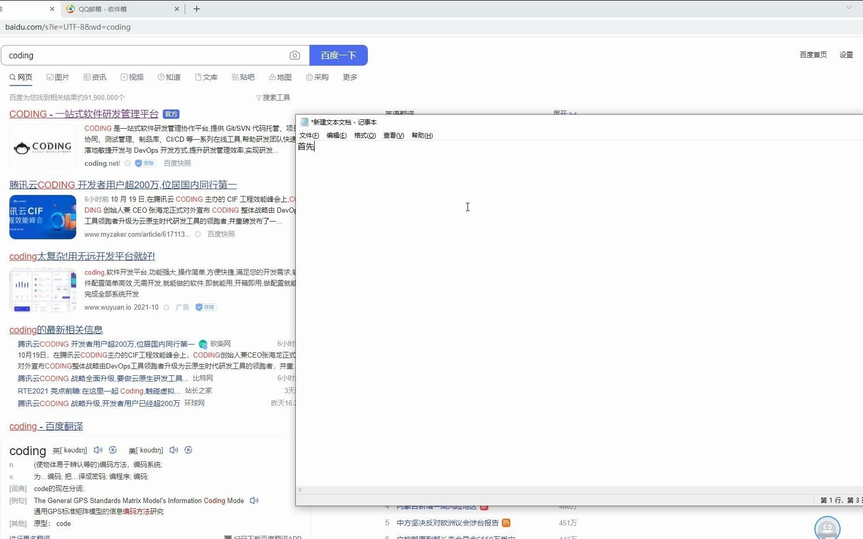Close the QQ邮箱 browser tab
Image resolution: width=863 pixels, height=539 pixels.
[177, 9]
